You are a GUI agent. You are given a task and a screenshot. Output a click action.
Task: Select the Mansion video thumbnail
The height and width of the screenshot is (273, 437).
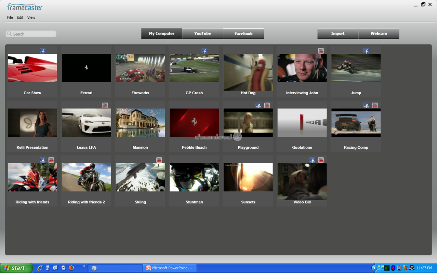click(140, 123)
